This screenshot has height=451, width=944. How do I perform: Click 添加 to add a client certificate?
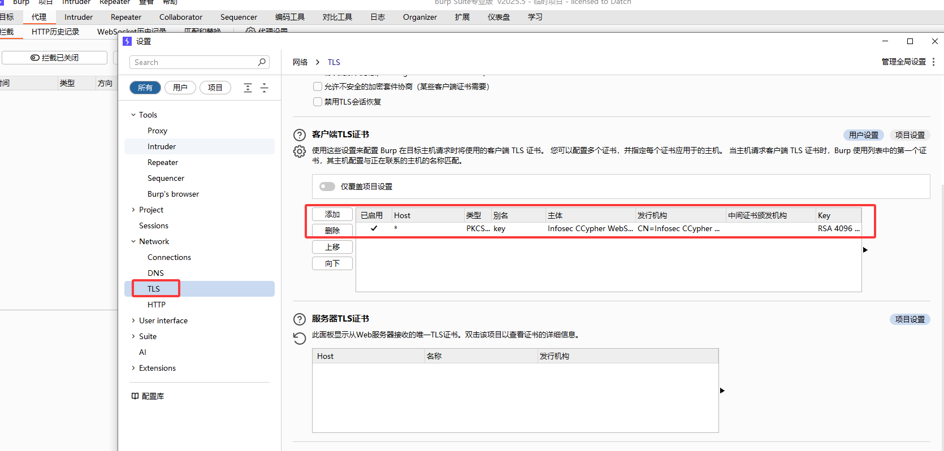point(332,214)
